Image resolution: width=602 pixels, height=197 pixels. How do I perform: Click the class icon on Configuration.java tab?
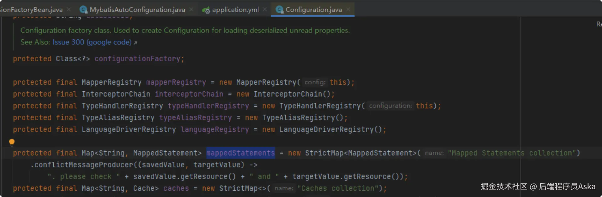pos(279,10)
